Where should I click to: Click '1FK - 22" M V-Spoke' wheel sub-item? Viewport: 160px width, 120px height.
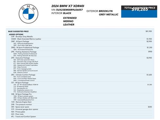(x=26, y=85)
